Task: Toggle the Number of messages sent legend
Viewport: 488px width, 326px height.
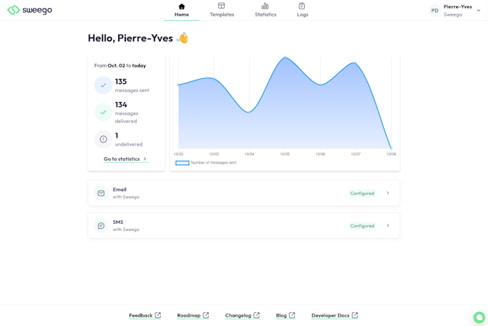Action: 206,163
